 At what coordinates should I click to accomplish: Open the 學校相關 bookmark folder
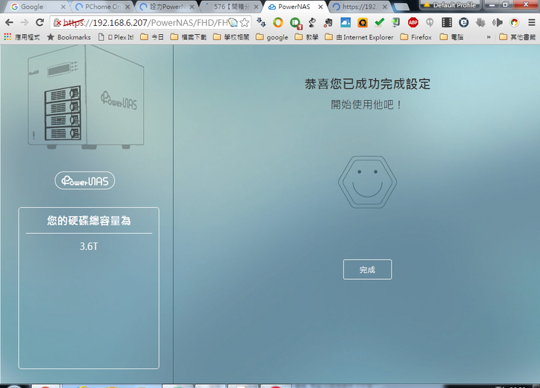click(x=231, y=37)
